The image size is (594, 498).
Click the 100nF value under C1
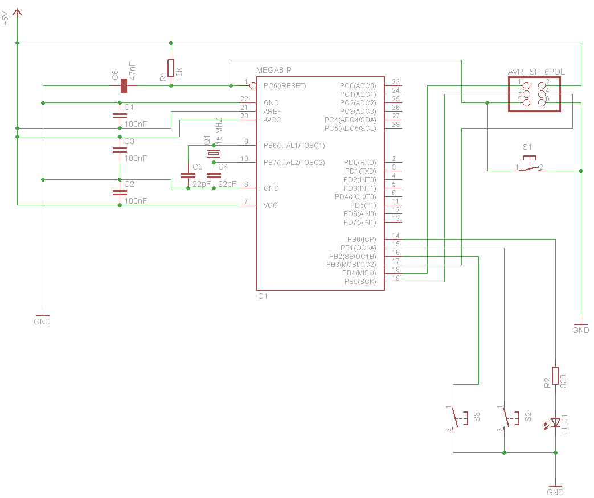pyautogui.click(x=136, y=124)
